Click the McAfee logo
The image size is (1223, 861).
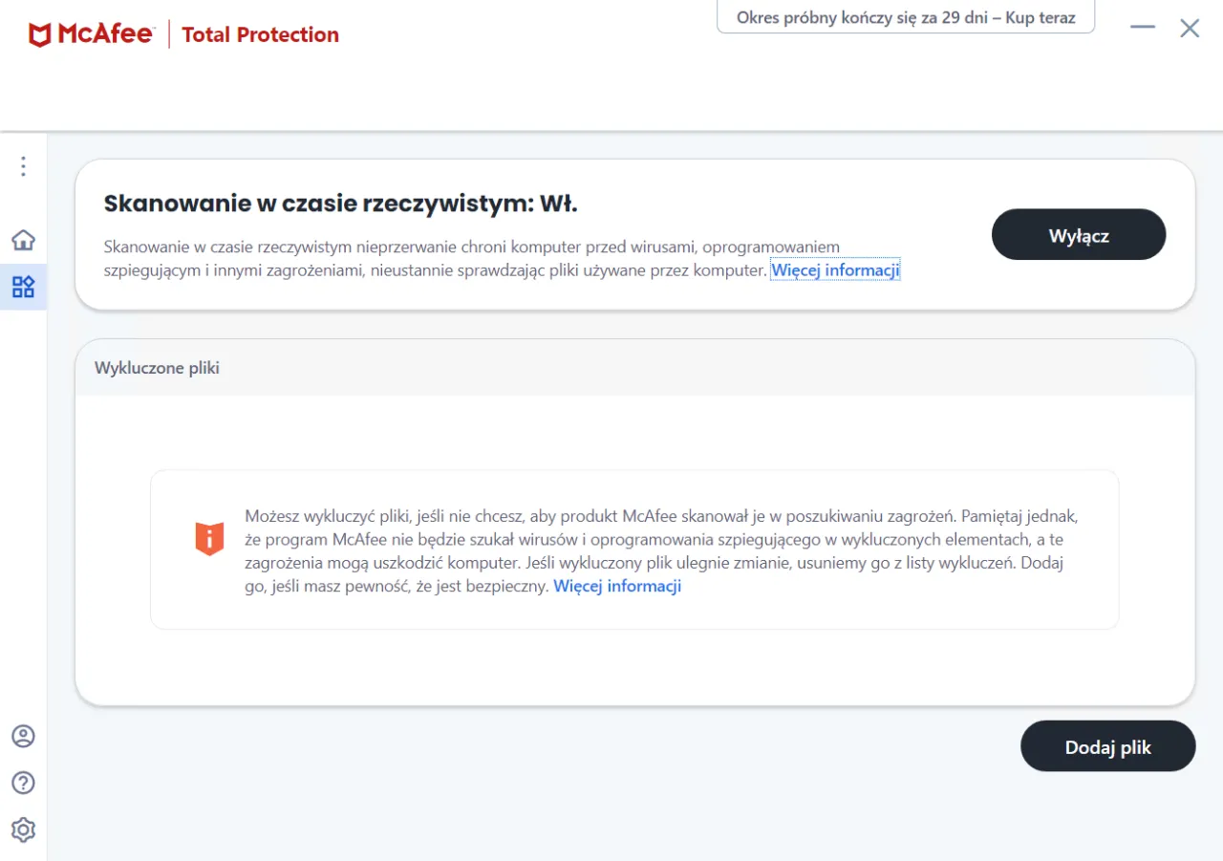[x=91, y=32]
